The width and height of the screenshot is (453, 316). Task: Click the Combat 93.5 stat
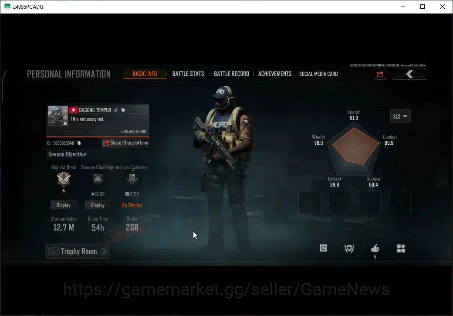[x=389, y=139]
